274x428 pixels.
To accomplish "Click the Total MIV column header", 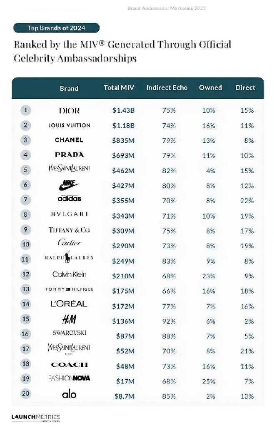I will point(119,88).
